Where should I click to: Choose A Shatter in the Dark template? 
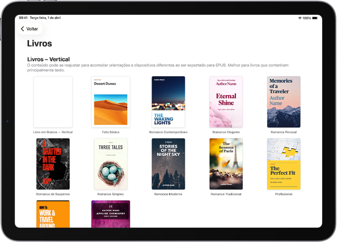pyautogui.click(x=53, y=164)
